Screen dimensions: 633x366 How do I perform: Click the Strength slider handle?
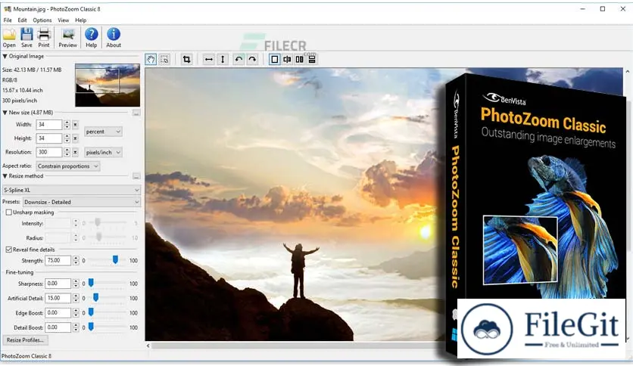pyautogui.click(x=115, y=260)
